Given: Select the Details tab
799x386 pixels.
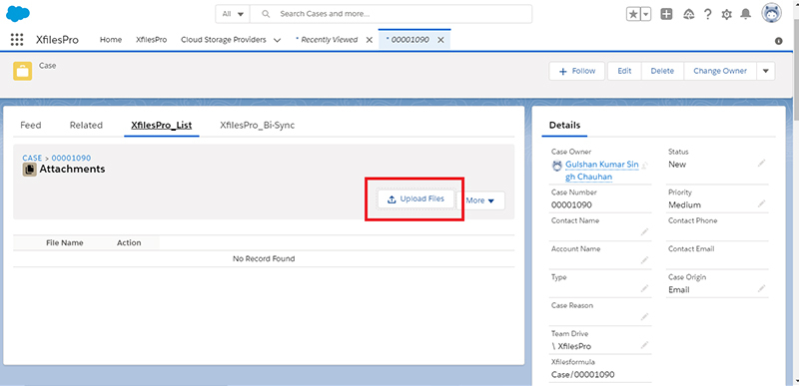Looking at the screenshot, I should 564,125.
